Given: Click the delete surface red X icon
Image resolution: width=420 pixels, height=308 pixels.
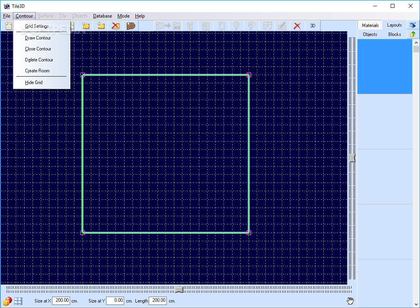Looking at the screenshot, I should pyautogui.click(x=116, y=26).
